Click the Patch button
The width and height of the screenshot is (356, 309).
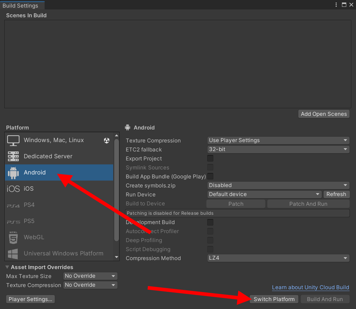pyautogui.click(x=236, y=204)
